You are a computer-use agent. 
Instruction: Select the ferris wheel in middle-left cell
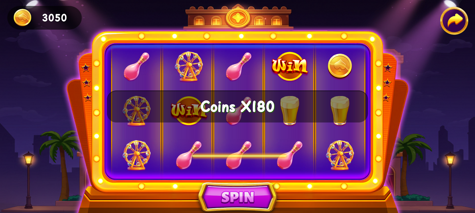(137, 110)
